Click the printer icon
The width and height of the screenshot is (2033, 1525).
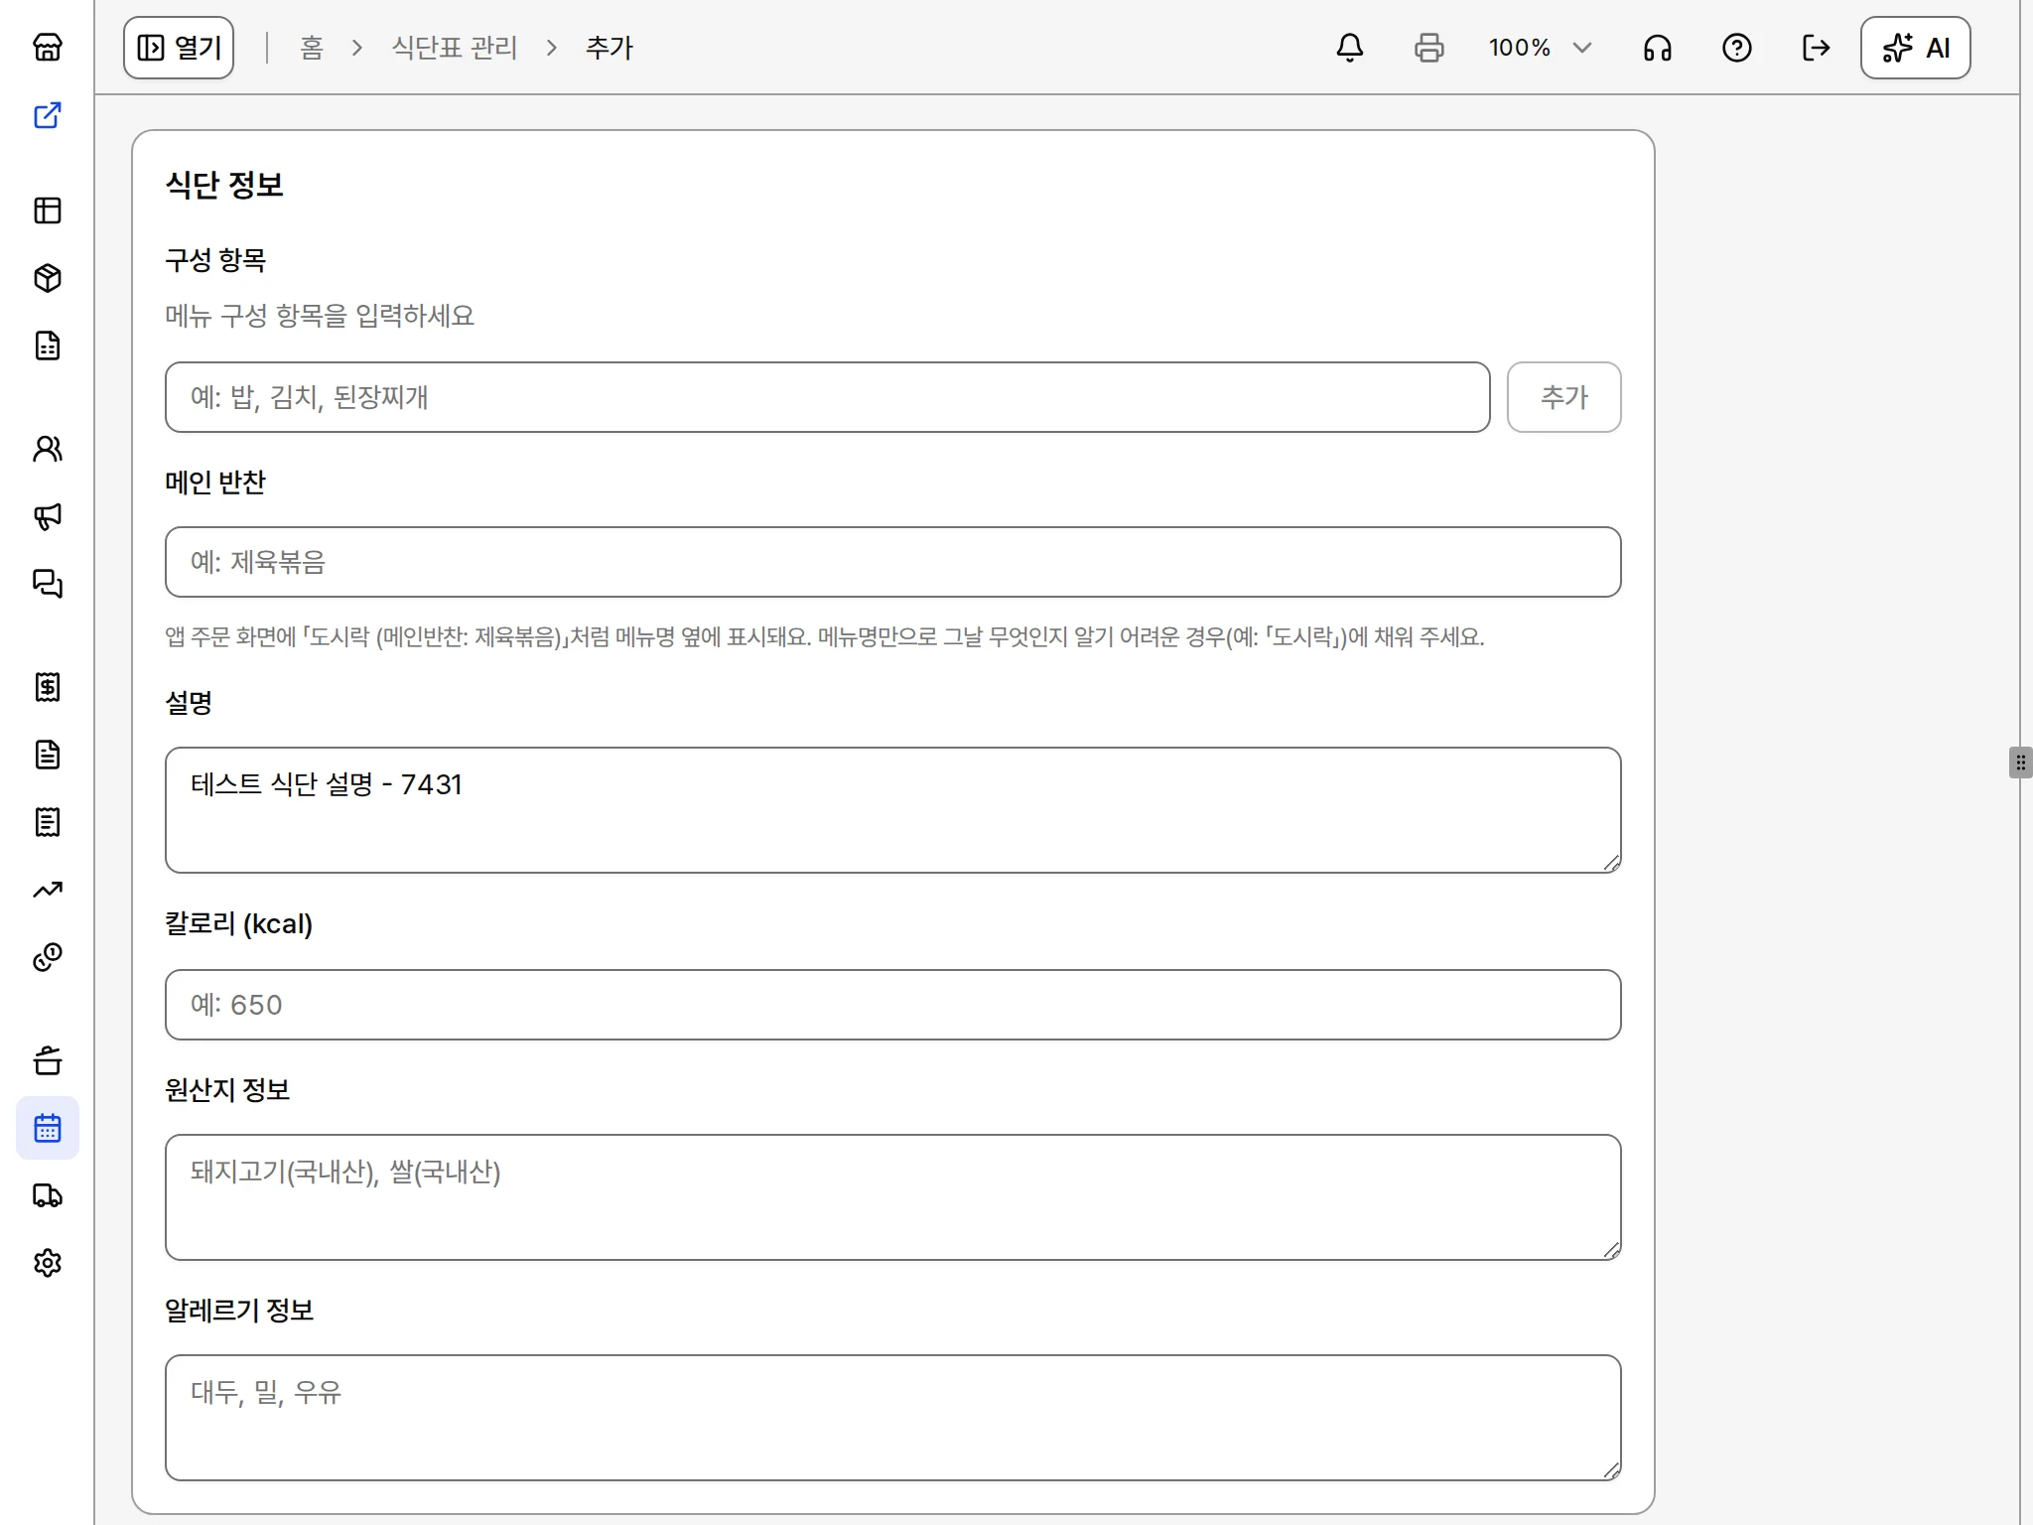pos(1429,48)
